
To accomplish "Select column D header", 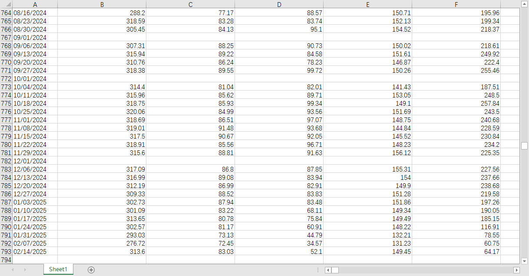I will [x=279, y=4].
